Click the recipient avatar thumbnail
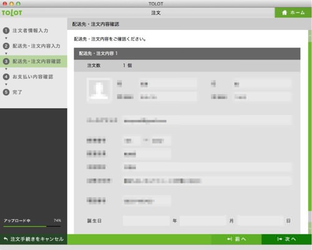This screenshot has height=250, width=312. coord(99,91)
